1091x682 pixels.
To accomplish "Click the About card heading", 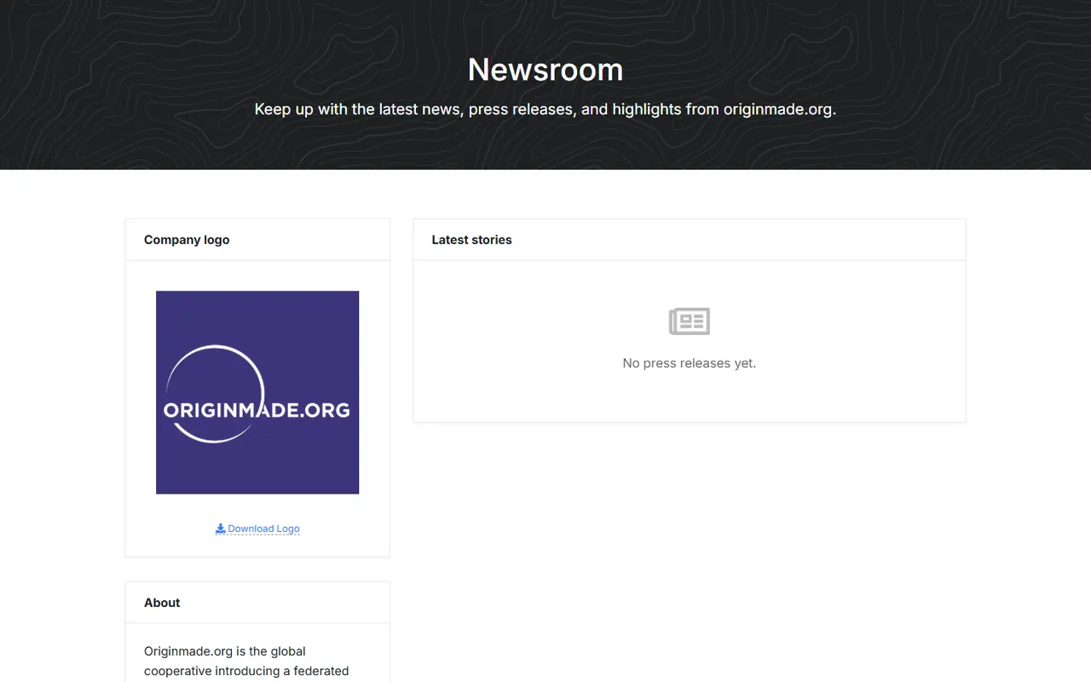I will [162, 603].
